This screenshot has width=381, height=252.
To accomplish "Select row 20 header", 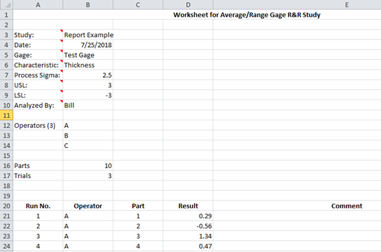I will coord(6,206).
